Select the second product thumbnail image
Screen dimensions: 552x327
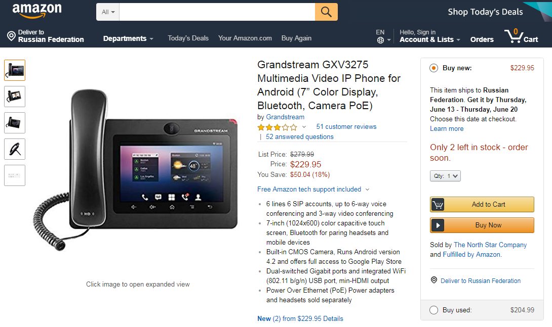click(15, 97)
